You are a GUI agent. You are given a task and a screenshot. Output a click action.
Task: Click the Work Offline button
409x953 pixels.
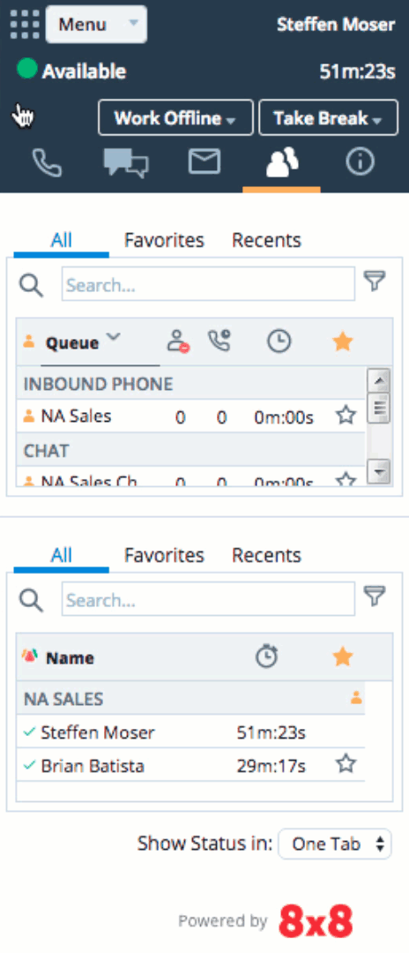[x=175, y=118]
